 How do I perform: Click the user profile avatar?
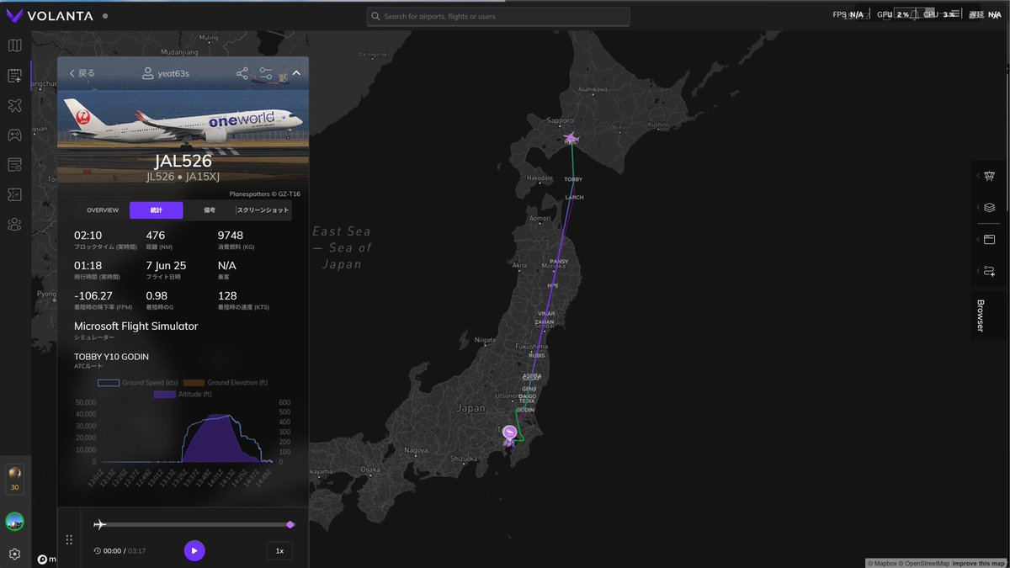[14, 522]
